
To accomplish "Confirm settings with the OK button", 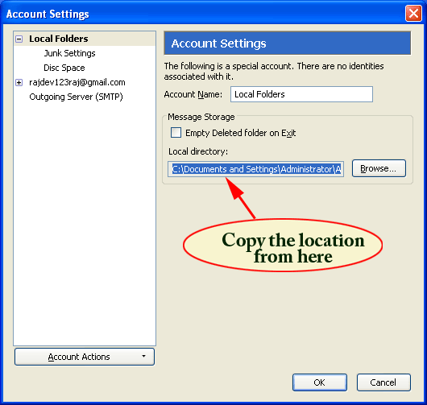I will (320, 382).
